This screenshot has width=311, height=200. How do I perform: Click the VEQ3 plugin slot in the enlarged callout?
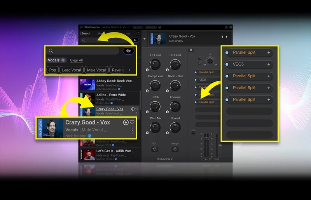click(x=249, y=64)
